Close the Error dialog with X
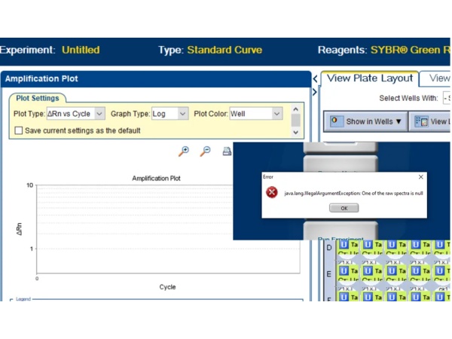The height and width of the screenshot is (339, 452). (x=420, y=176)
